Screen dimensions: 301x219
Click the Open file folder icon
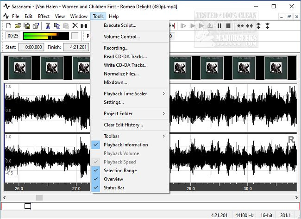(x=18, y=26)
